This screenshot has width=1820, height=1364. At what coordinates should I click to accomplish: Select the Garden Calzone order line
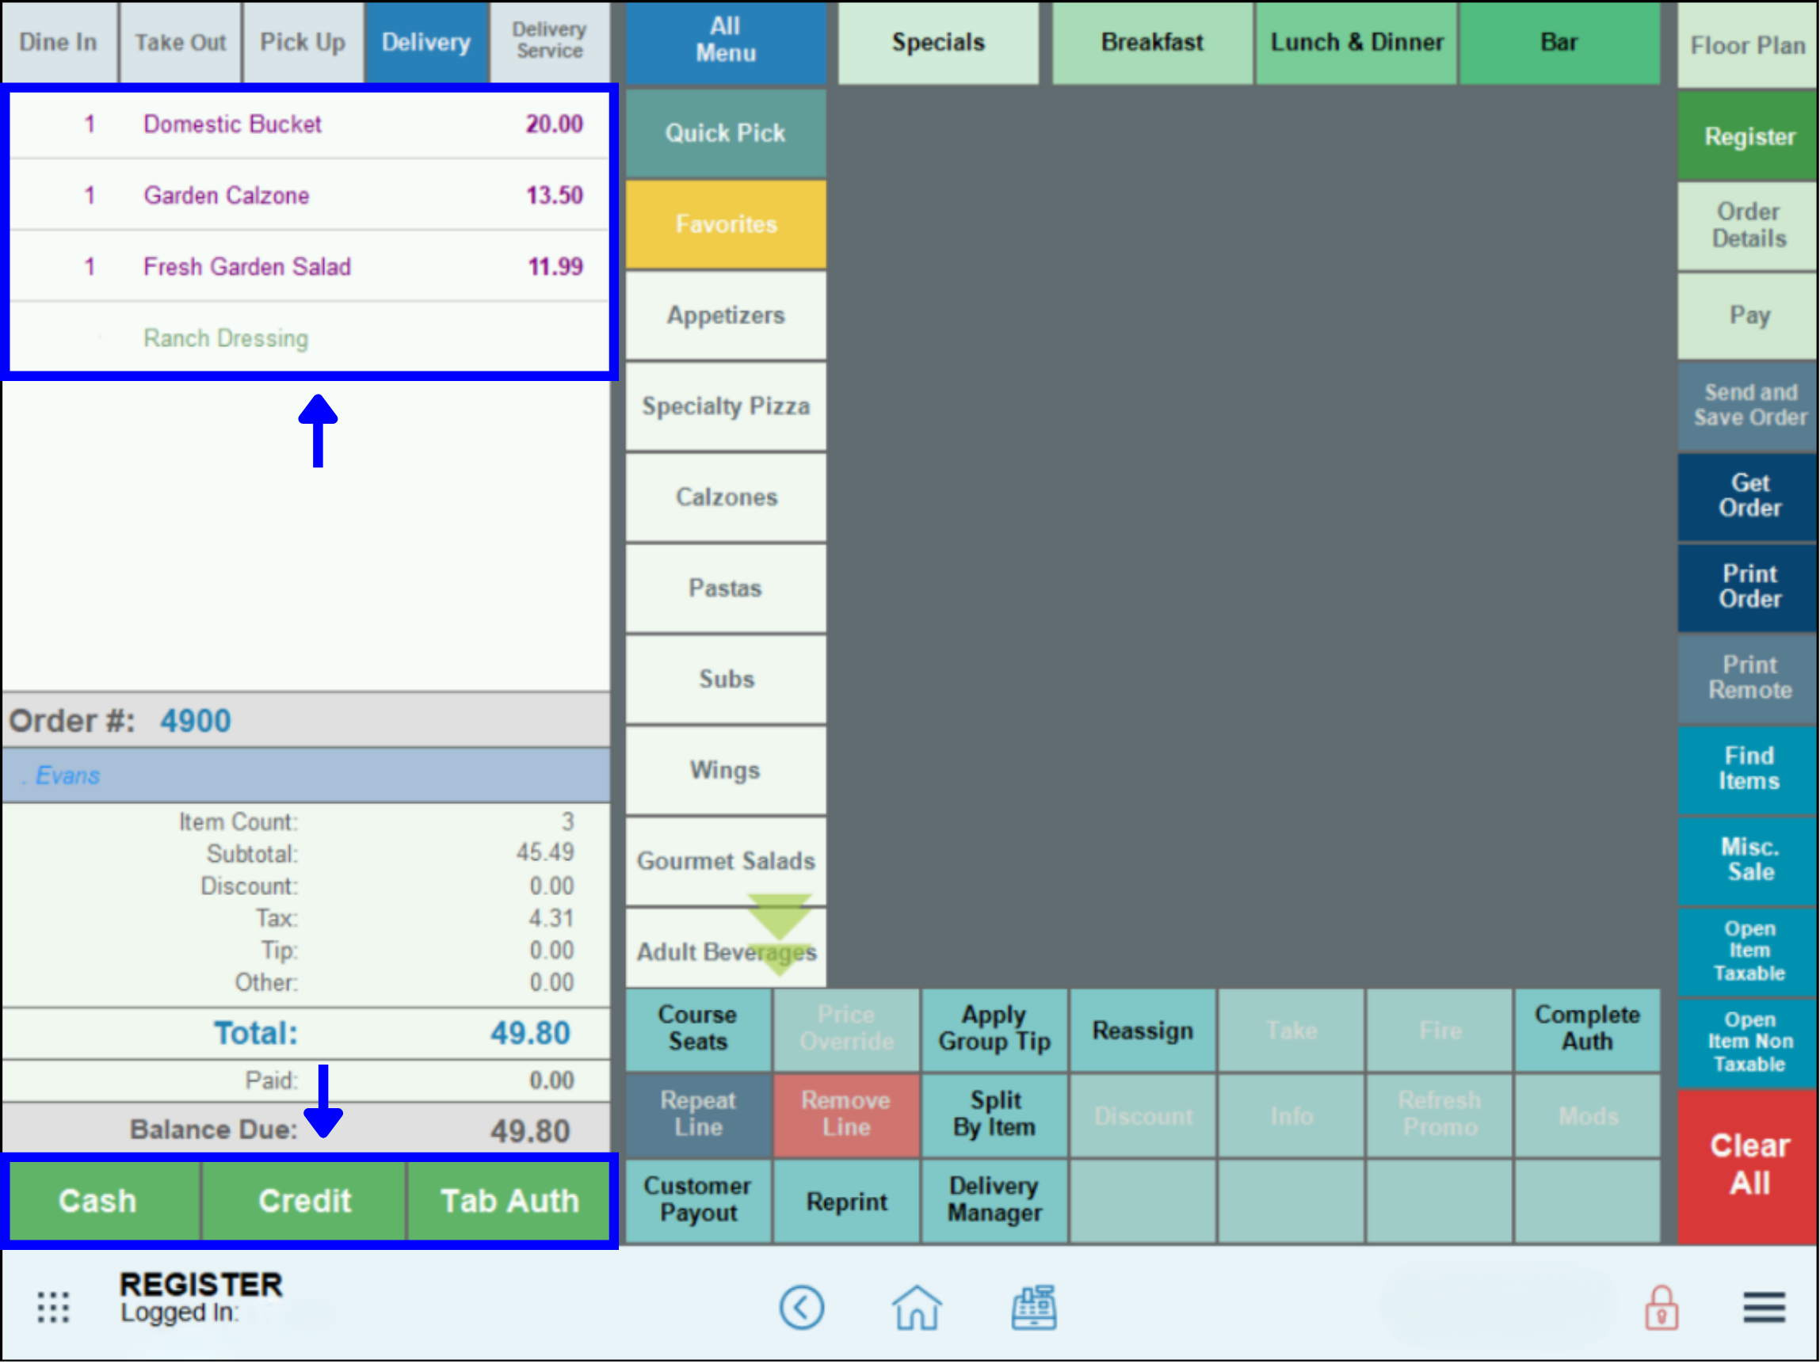308,196
